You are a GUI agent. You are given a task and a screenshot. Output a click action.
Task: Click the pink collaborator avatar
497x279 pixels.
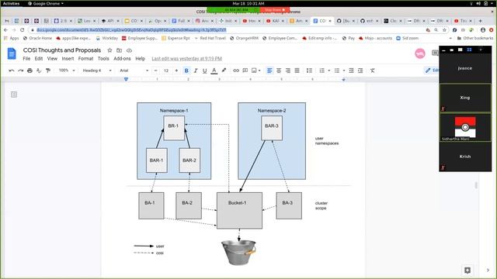tap(420, 53)
